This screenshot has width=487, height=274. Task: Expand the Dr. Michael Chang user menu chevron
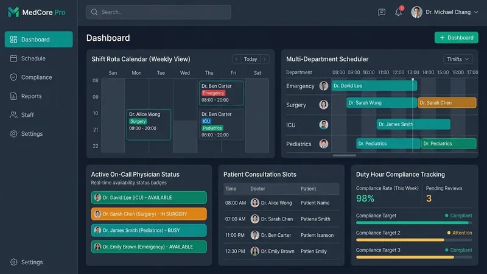click(x=476, y=12)
